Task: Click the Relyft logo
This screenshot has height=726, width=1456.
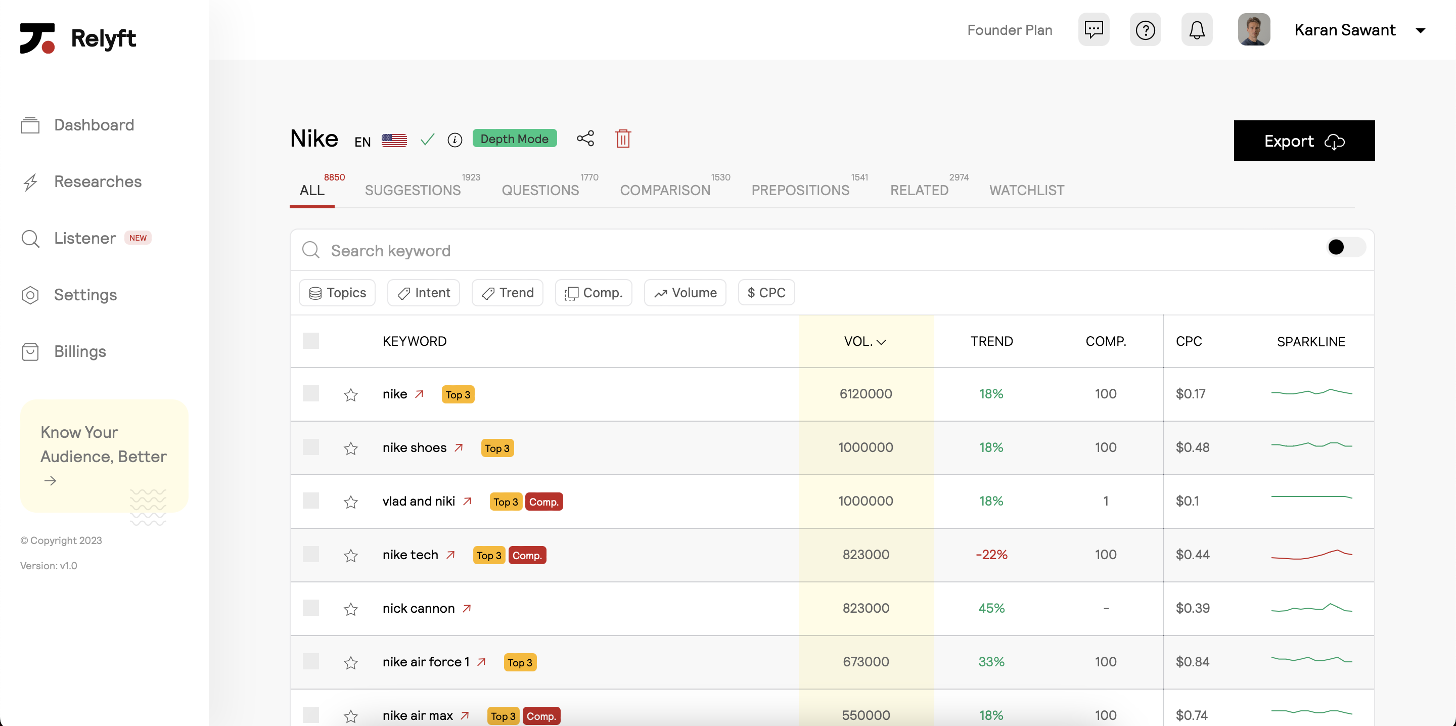Action: point(77,38)
